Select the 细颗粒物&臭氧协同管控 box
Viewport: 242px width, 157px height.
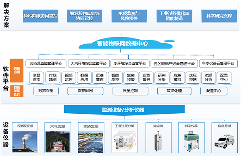(x=84, y=16)
